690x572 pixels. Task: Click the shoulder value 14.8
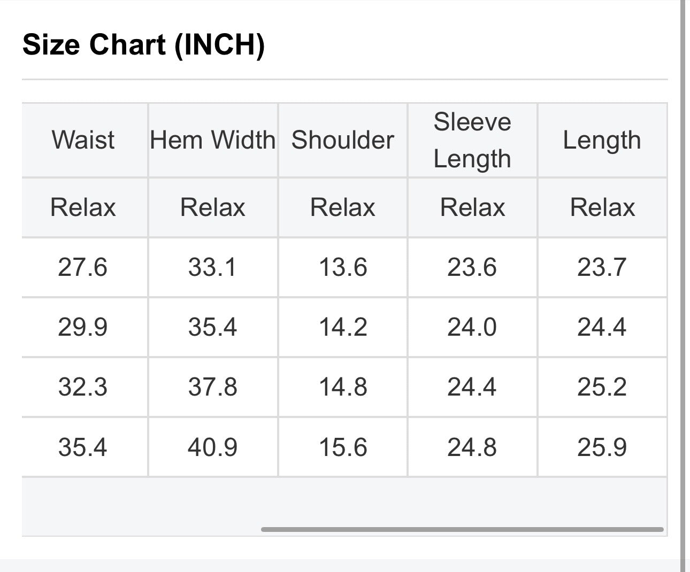point(343,387)
